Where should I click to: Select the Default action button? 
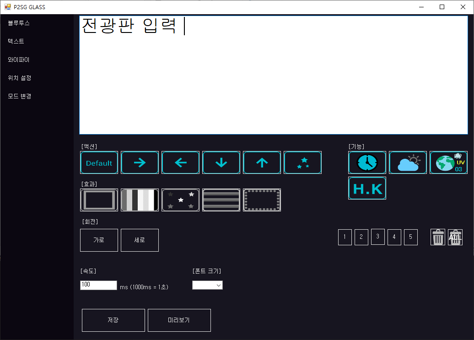point(99,162)
